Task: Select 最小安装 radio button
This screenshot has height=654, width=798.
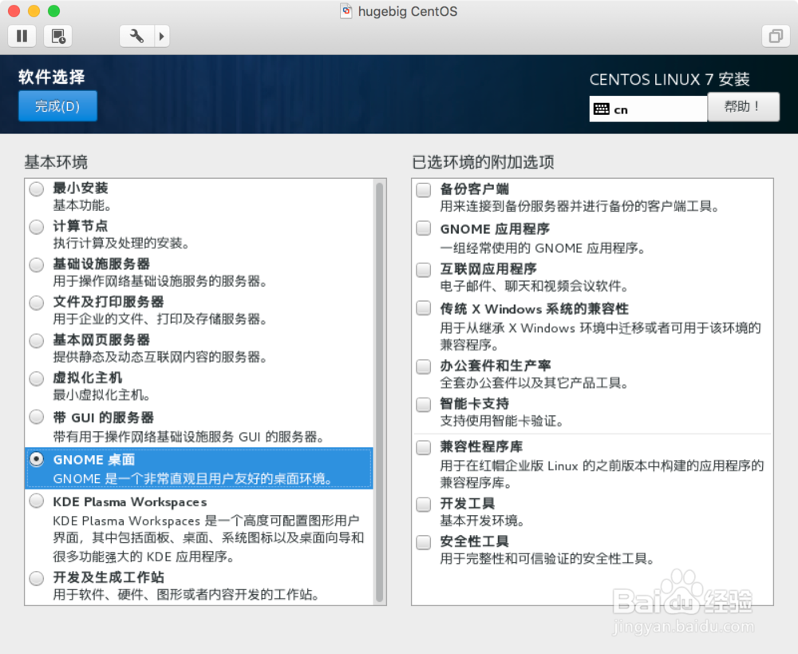Action: (37, 189)
